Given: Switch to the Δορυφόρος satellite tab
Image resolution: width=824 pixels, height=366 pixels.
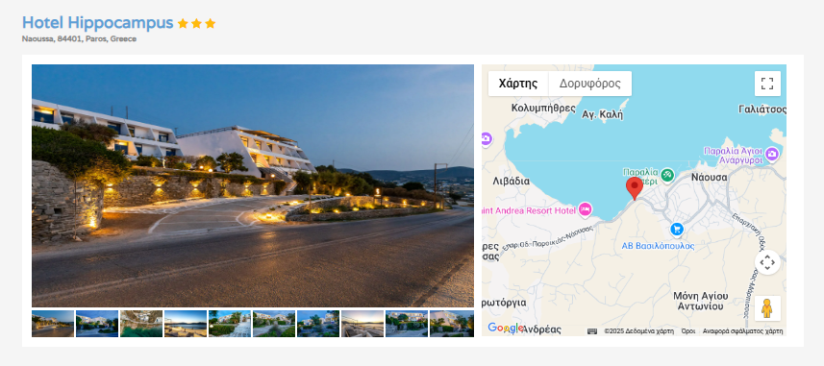Looking at the screenshot, I should 589,84.
